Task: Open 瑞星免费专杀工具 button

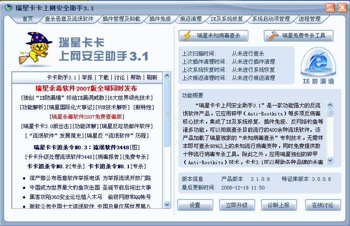Action: point(299,36)
